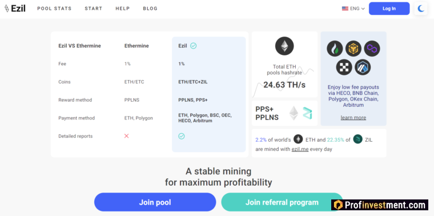Viewport: 434px width, 216px height.
Task: Select the Polygon chain icon
Action: point(372,49)
